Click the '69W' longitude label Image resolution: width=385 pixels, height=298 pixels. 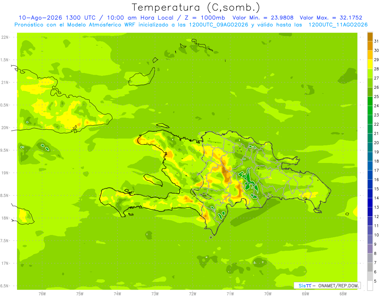pyautogui.click(x=305, y=294)
